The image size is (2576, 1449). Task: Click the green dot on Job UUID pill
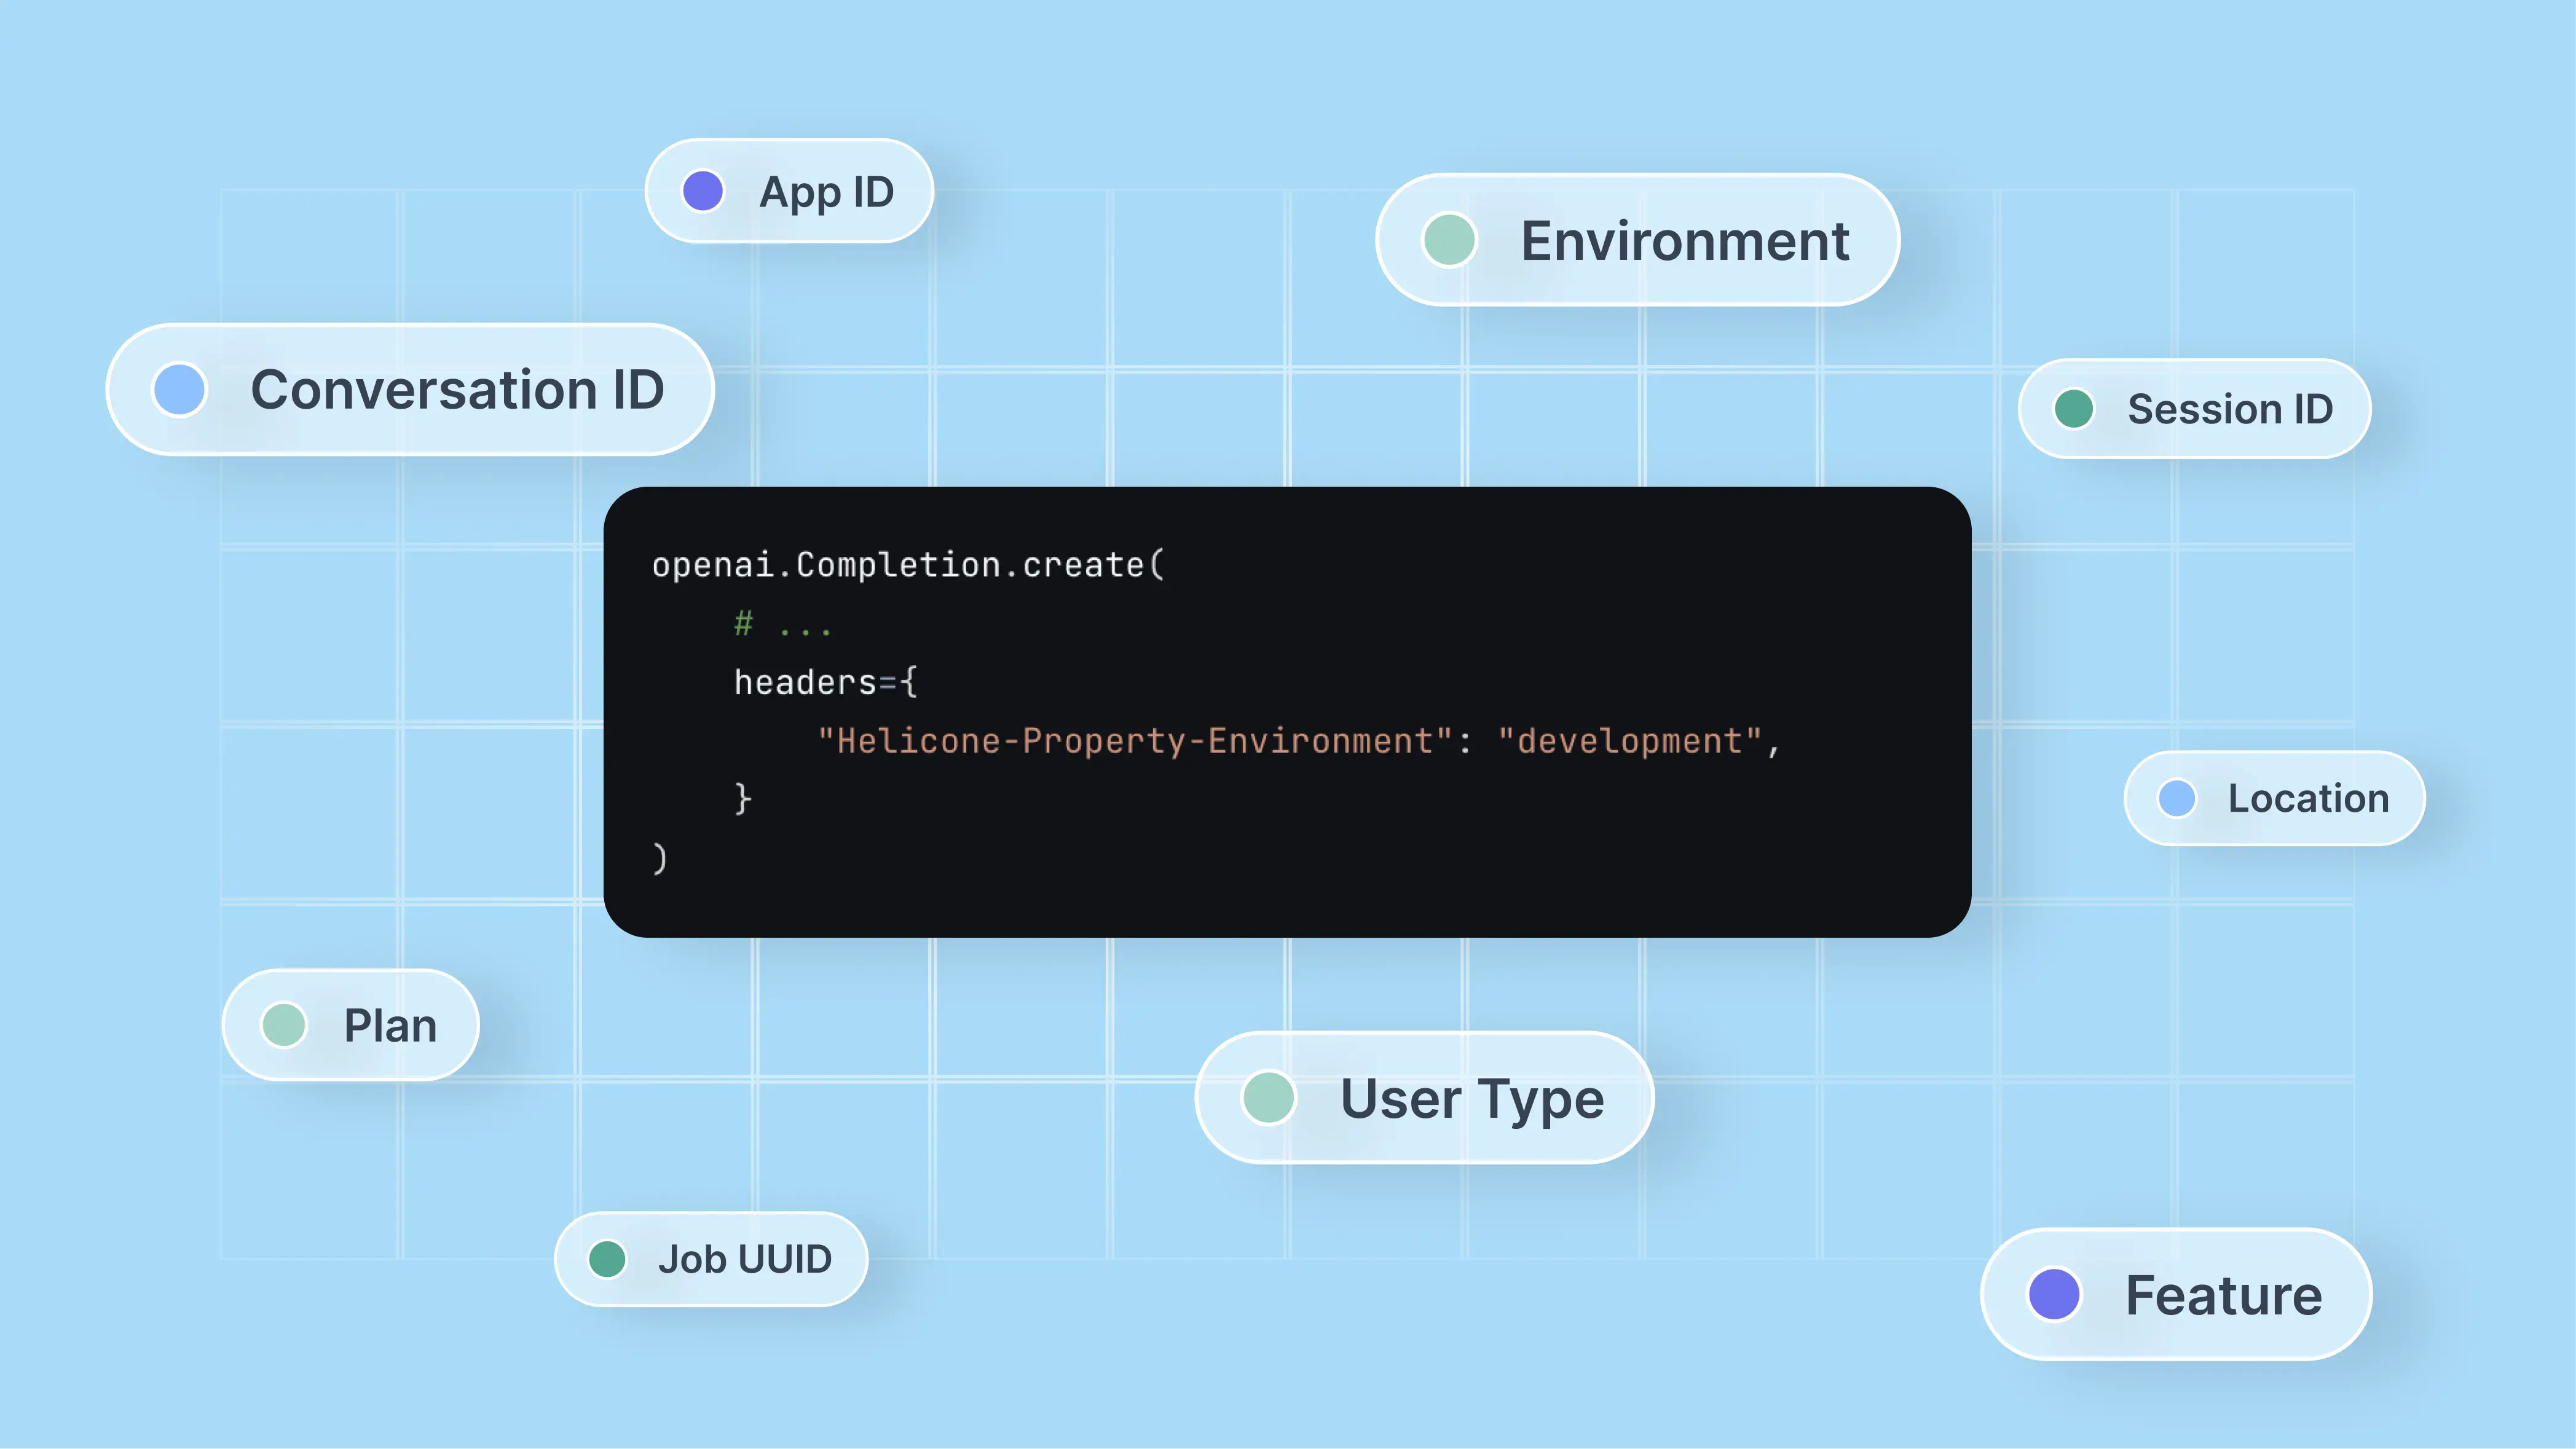[x=607, y=1259]
